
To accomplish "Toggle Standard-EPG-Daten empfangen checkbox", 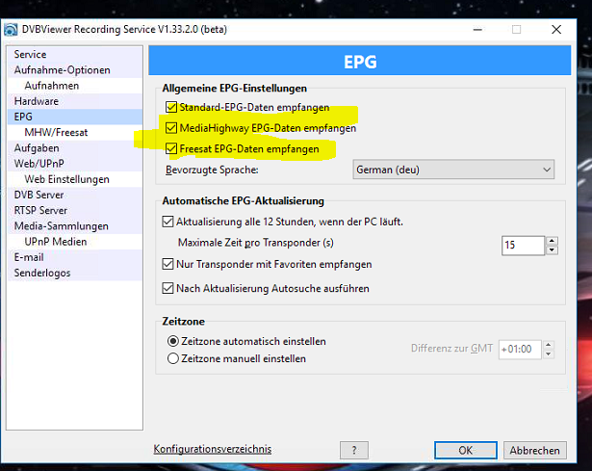I will tap(171, 107).
